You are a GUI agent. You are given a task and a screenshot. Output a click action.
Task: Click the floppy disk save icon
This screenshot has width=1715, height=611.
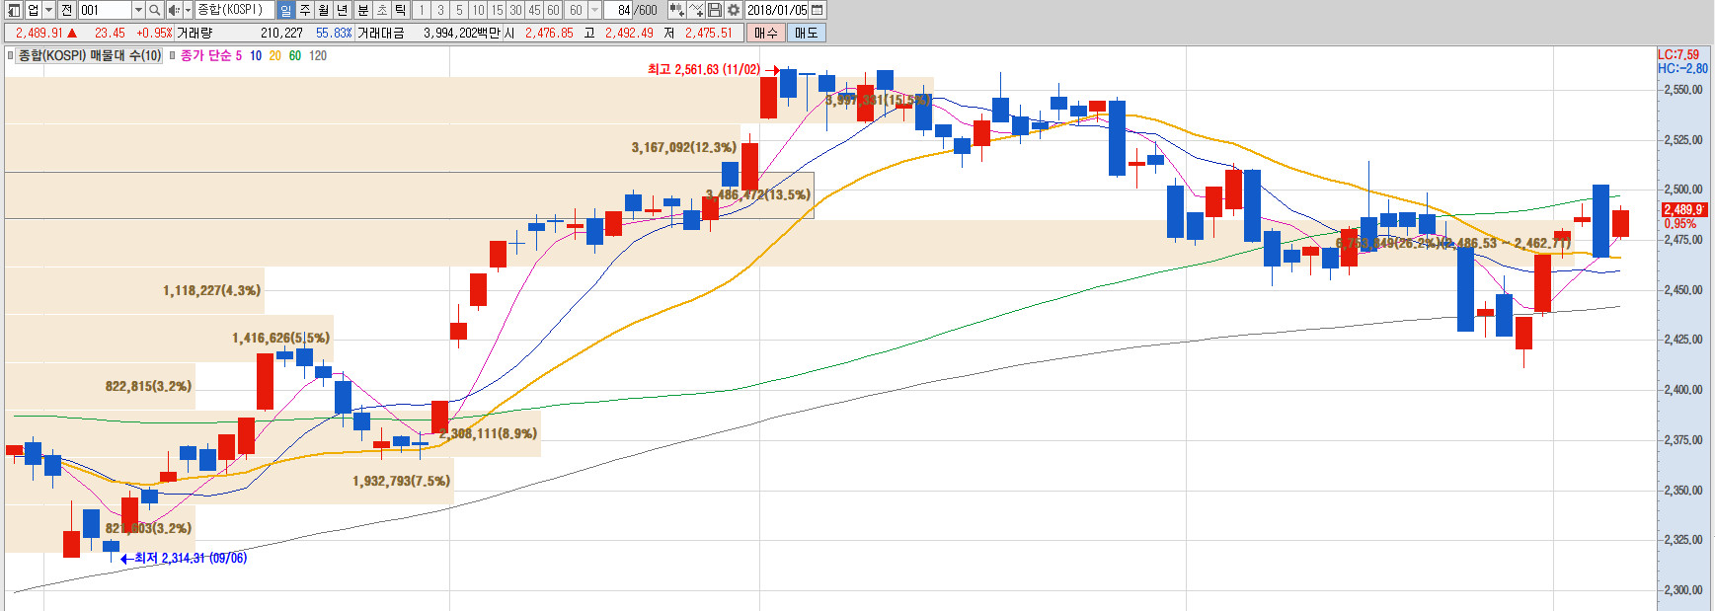coord(715,10)
